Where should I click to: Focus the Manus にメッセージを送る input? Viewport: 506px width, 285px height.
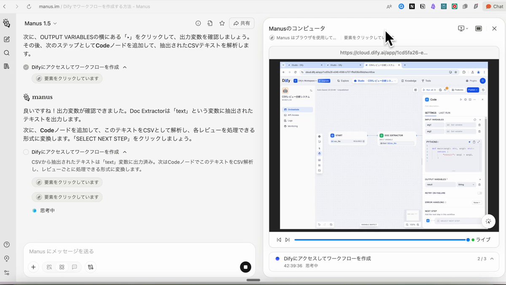(x=139, y=251)
